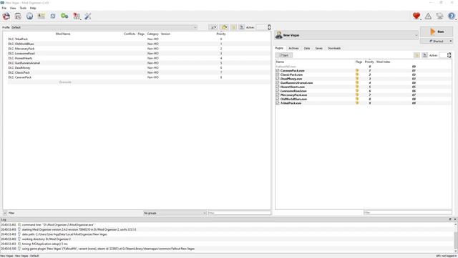Open the mod list tools wrench dropdown
Viewport: 458px width, 258px height.
pos(213,27)
